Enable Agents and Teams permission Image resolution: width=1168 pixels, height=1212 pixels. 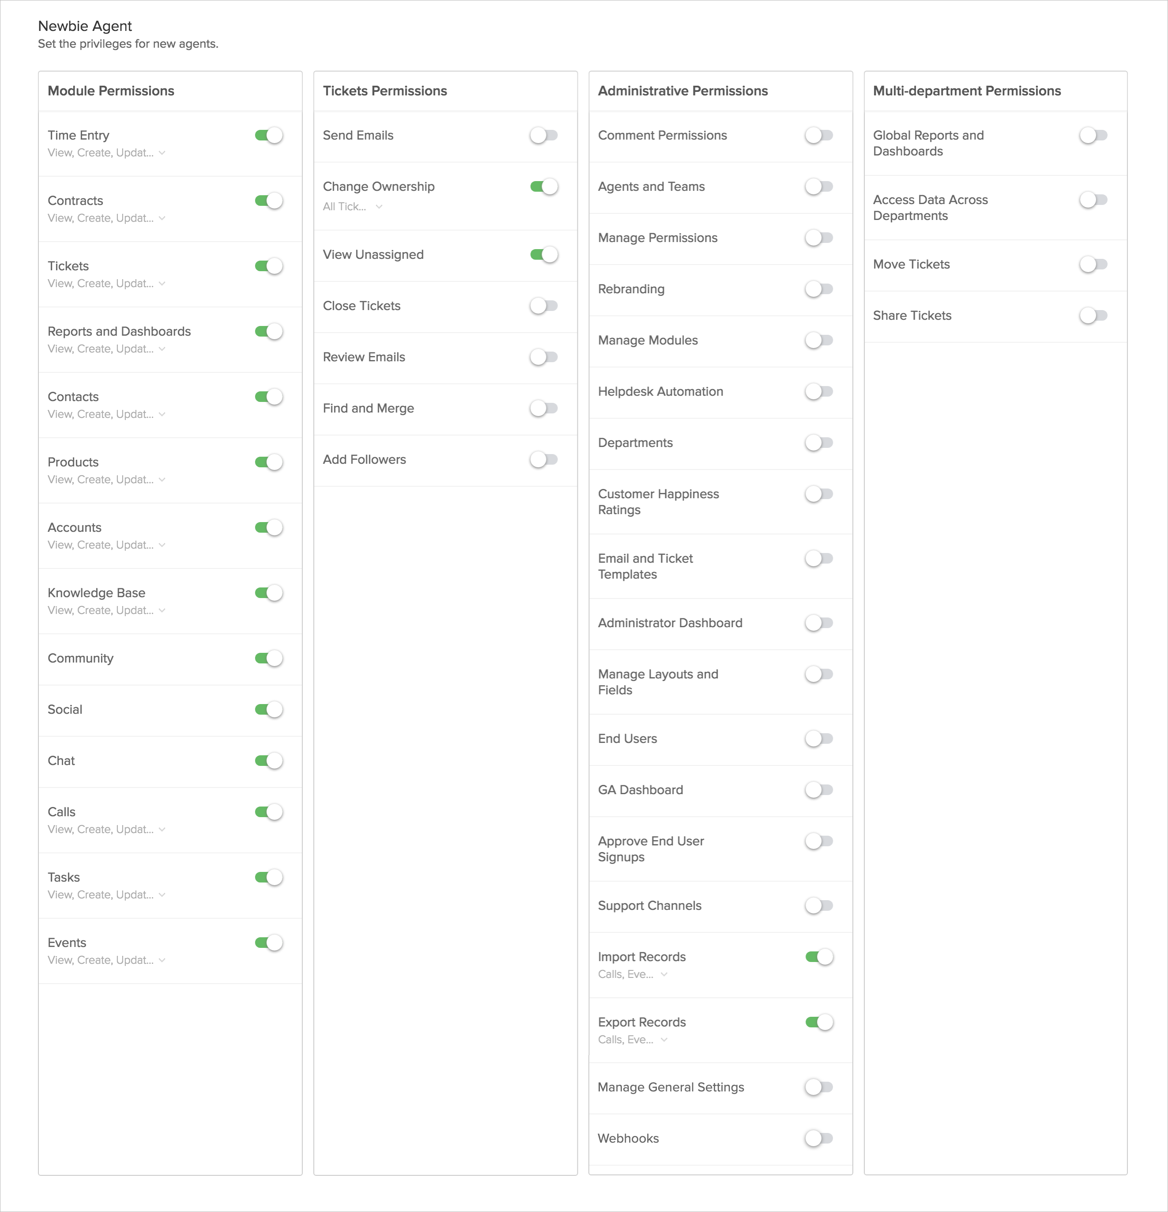pyautogui.click(x=819, y=187)
